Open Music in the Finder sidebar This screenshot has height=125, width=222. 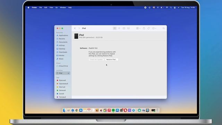tap(60, 59)
